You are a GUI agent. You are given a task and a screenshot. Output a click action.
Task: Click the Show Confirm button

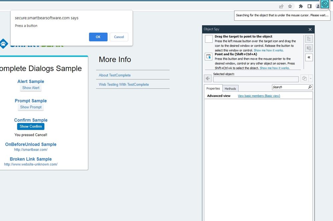point(31,126)
